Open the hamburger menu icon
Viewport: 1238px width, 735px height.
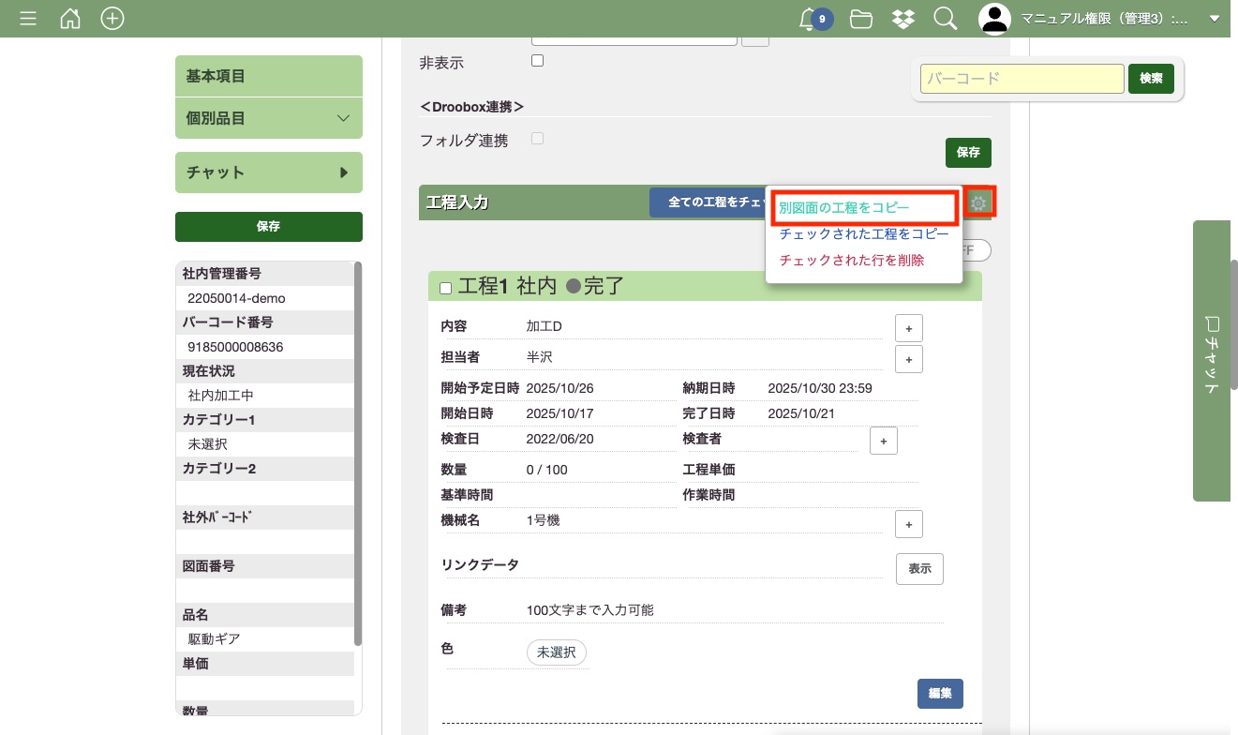click(28, 19)
